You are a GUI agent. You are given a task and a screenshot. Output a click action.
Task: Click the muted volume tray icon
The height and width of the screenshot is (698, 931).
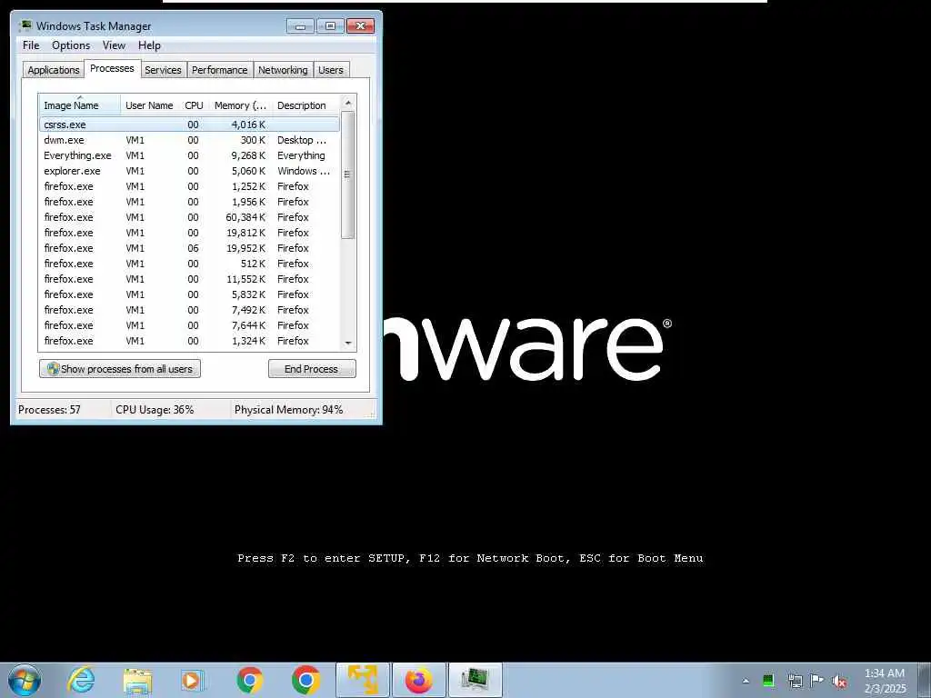pos(839,682)
